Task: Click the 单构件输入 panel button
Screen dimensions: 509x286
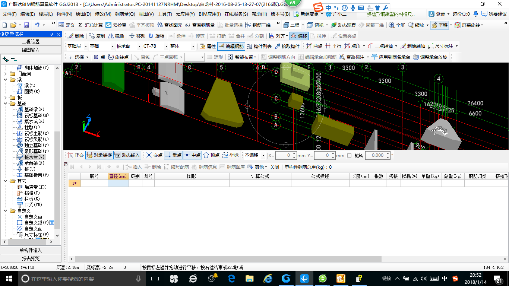Action: pyautogui.click(x=31, y=250)
